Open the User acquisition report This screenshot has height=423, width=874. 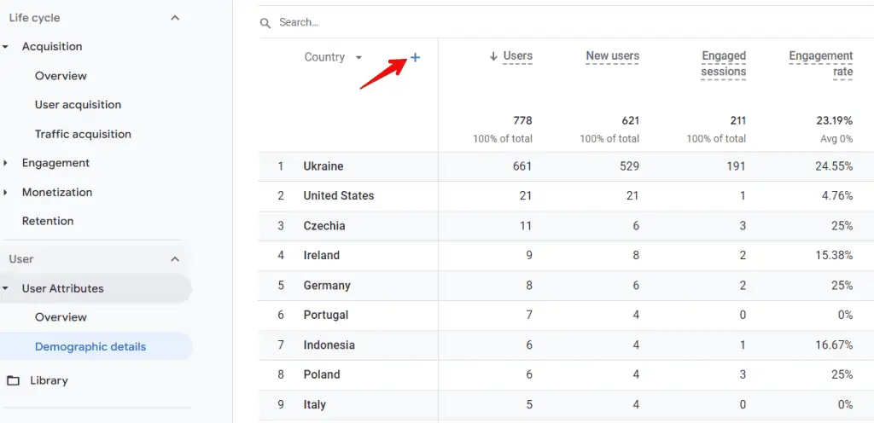click(x=78, y=105)
